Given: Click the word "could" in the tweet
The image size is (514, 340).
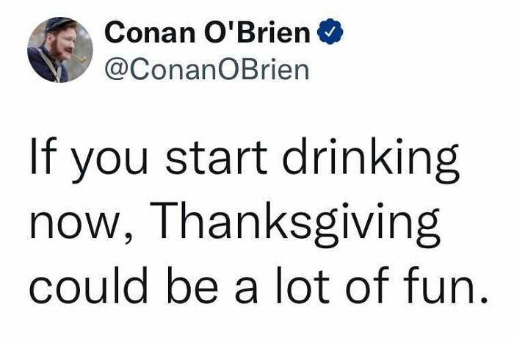Looking at the screenshot, I should click(x=87, y=285).
